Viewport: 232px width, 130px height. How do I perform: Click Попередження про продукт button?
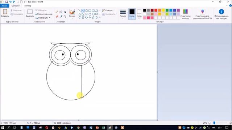point(221,14)
